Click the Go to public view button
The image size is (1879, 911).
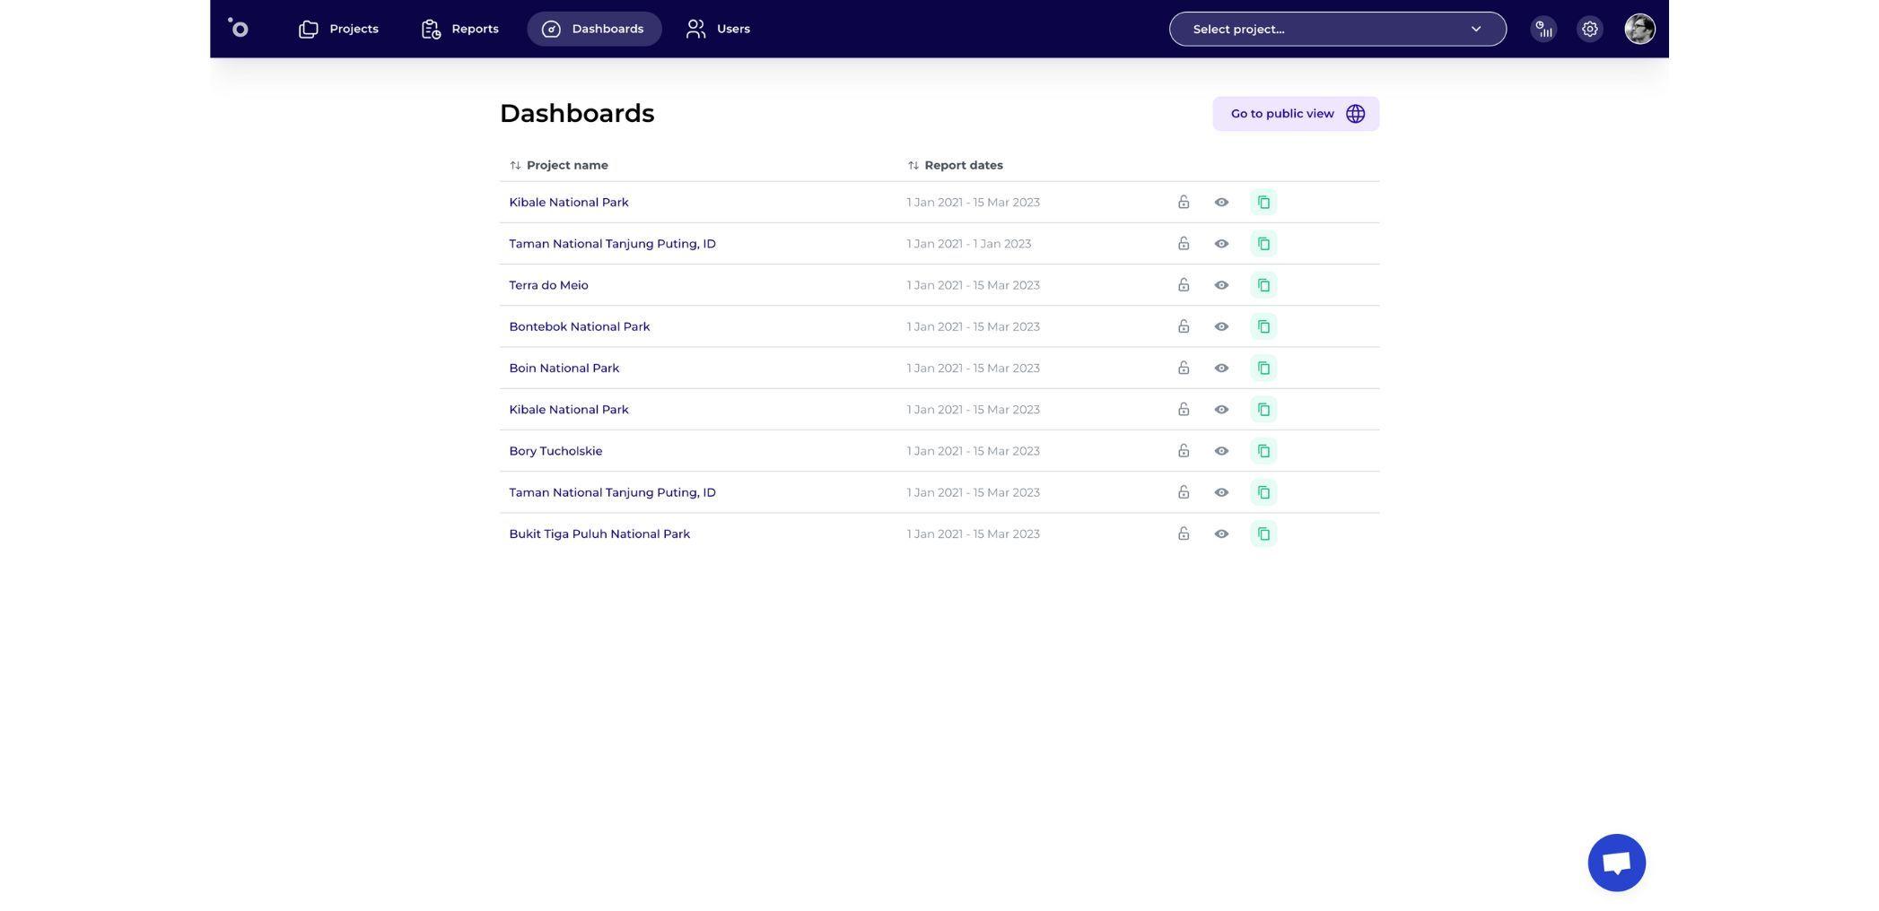pyautogui.click(x=1296, y=114)
